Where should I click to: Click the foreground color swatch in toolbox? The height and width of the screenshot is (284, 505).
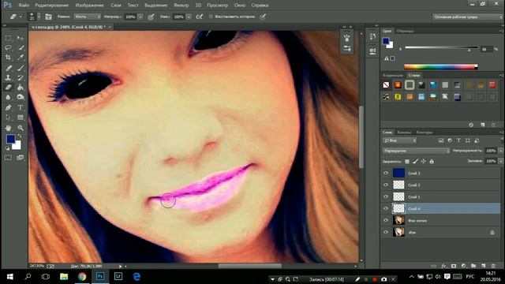pyautogui.click(x=10, y=139)
